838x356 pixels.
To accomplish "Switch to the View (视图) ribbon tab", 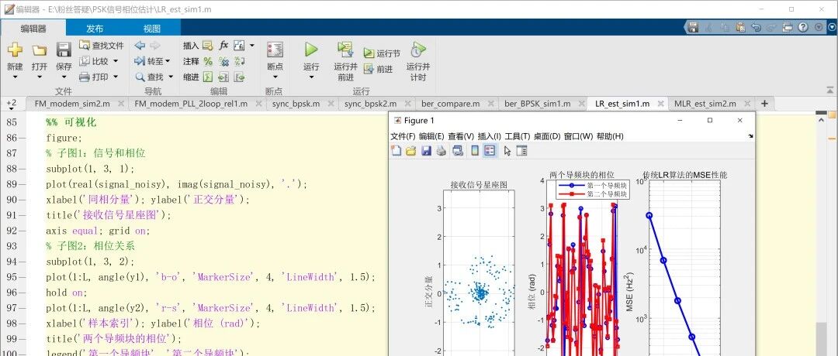I will pos(152,29).
